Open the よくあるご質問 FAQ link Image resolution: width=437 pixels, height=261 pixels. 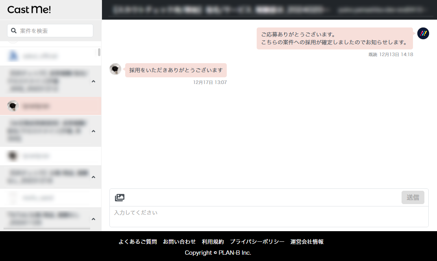coord(138,242)
